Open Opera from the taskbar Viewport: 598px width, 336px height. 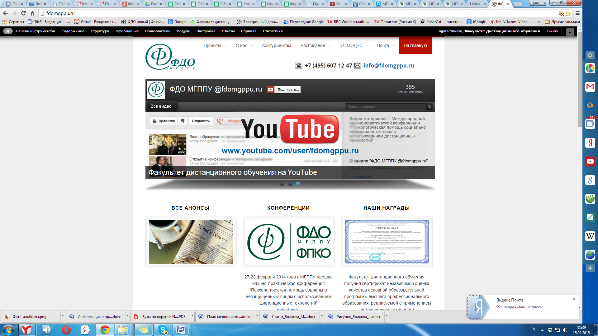(66, 330)
